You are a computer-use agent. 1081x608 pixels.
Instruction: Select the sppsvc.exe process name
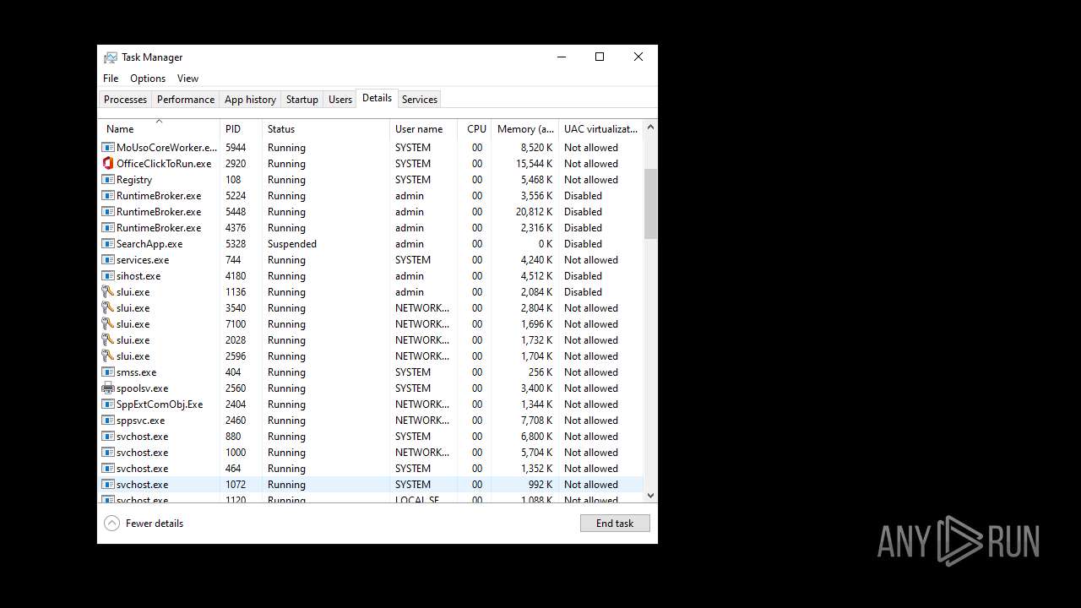point(140,421)
